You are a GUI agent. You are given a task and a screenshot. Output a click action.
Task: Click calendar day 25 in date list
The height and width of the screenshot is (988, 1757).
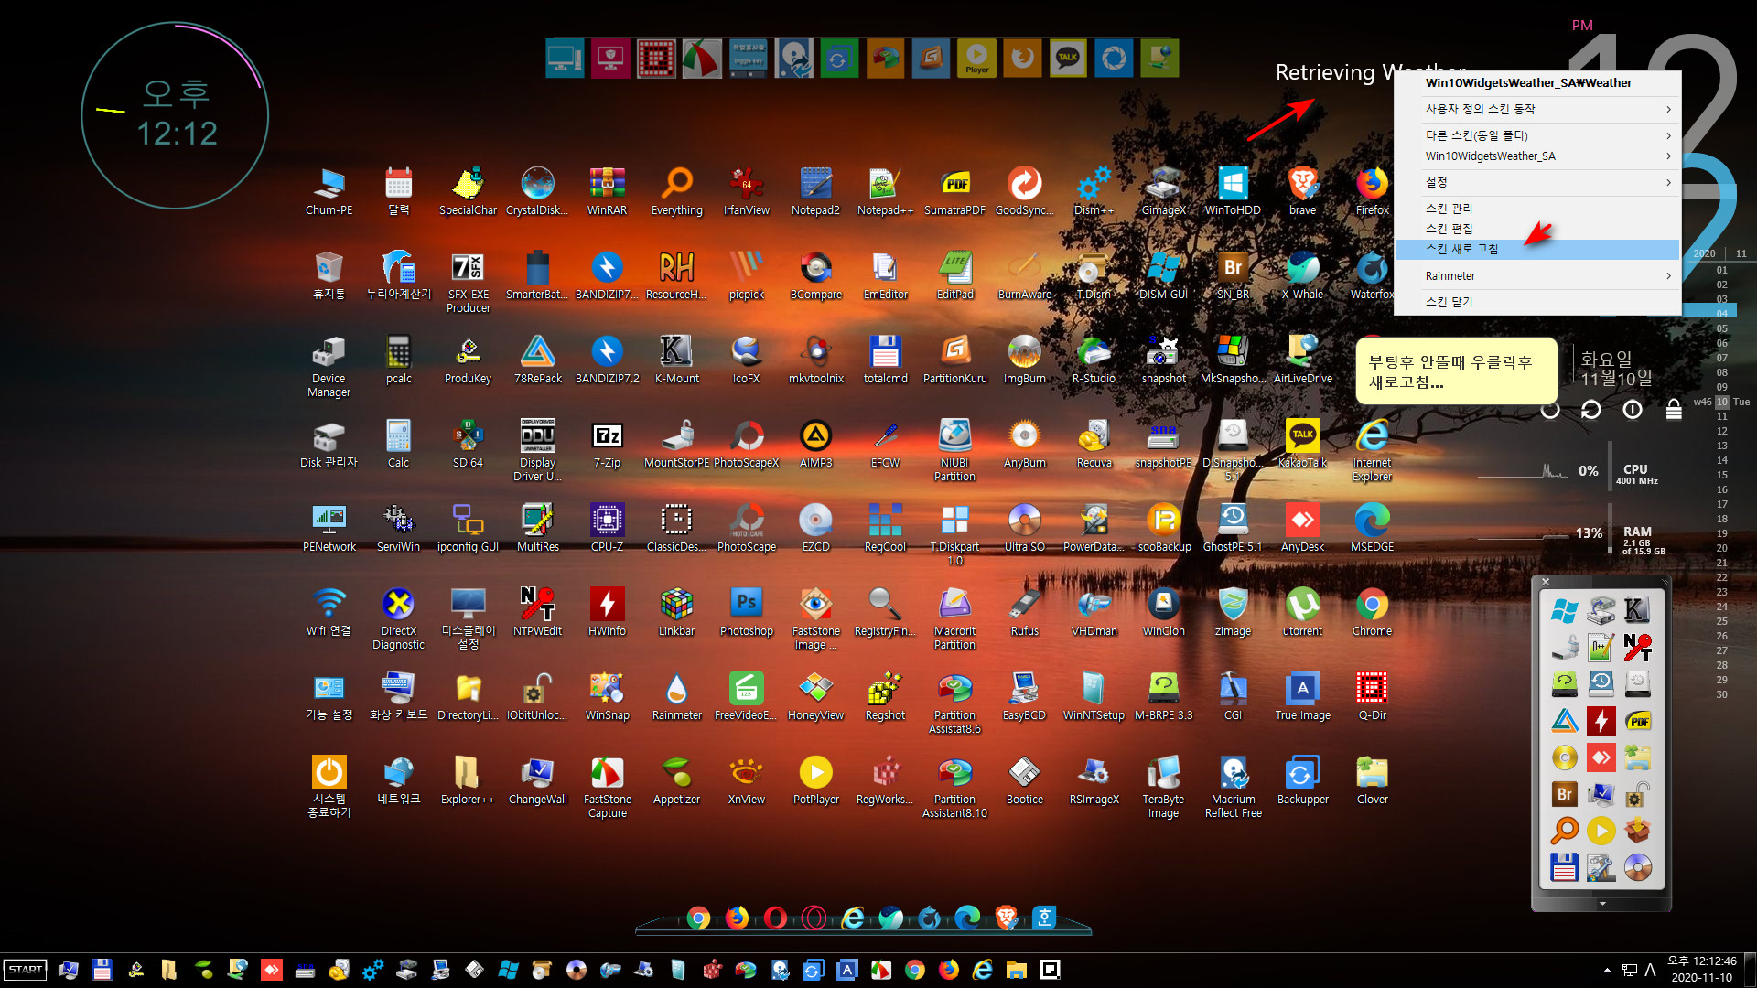click(1721, 621)
